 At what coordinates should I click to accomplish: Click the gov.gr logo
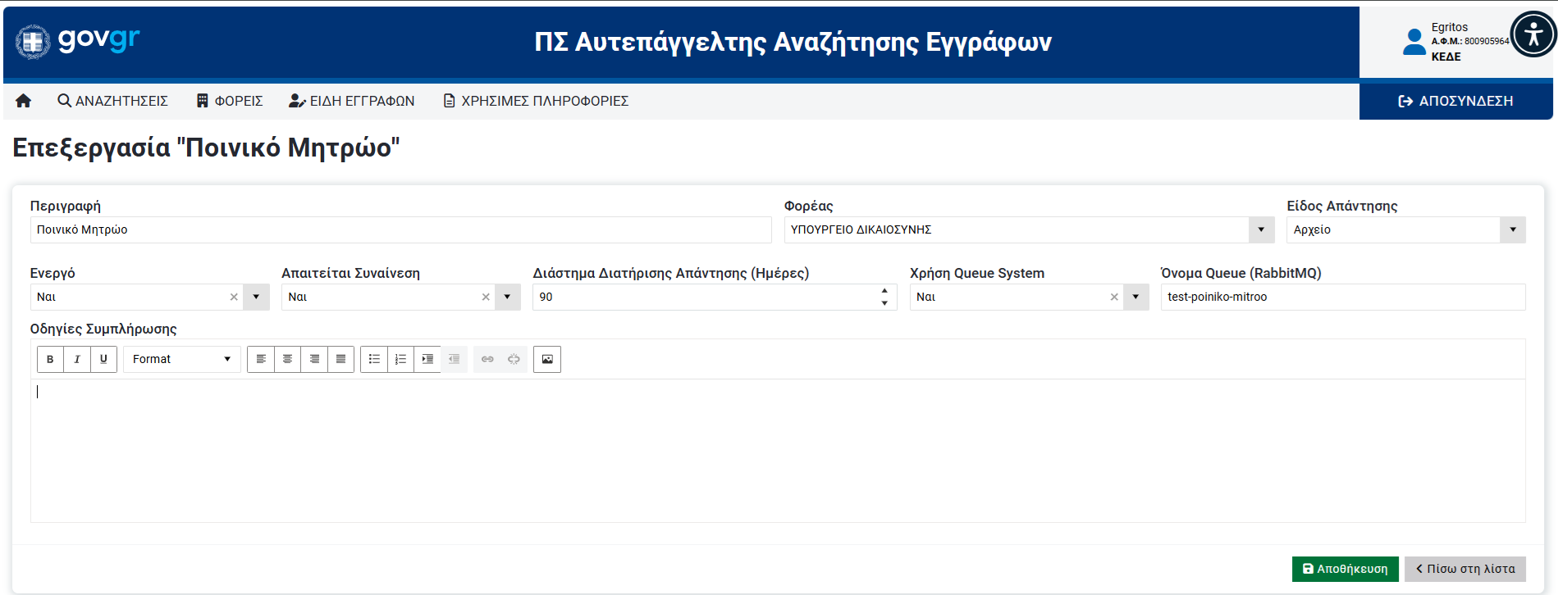pos(78,40)
